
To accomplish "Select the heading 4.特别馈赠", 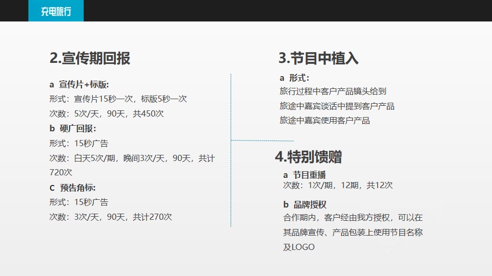I will point(309,157).
